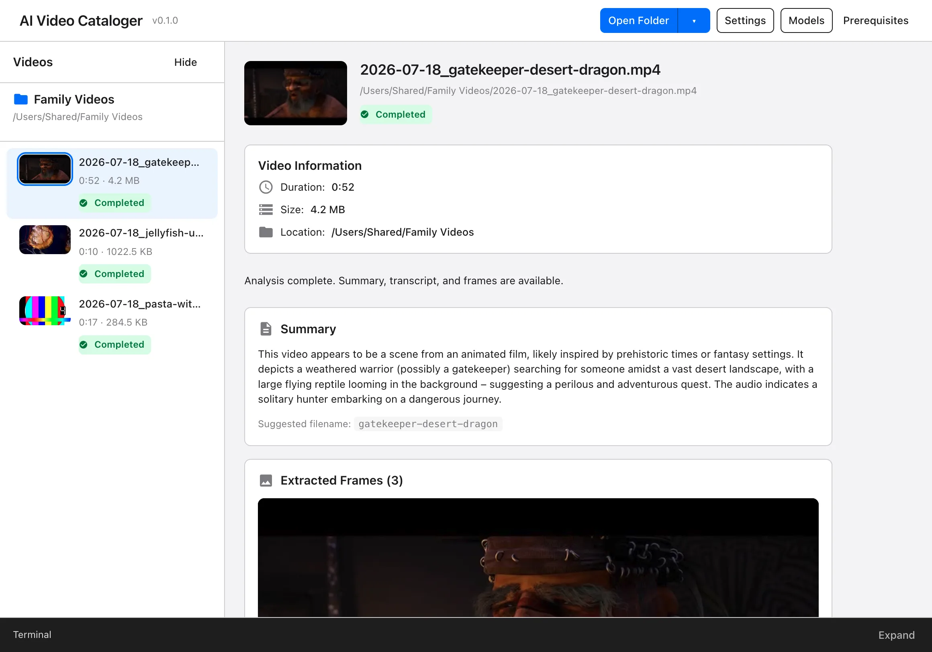Select the gatekeeper video thumbnail in the sidebar
Viewport: 932px width, 652px height.
(45, 169)
